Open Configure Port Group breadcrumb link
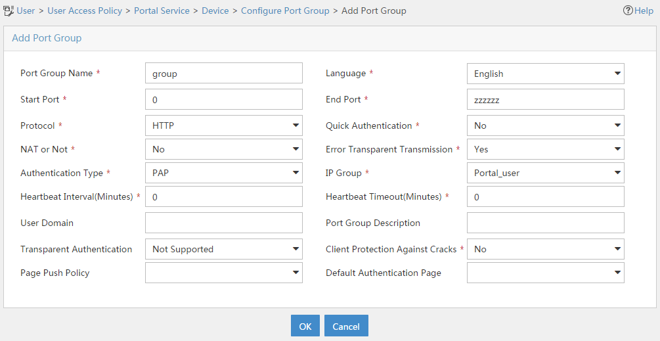This screenshot has width=660, height=341. point(285,11)
